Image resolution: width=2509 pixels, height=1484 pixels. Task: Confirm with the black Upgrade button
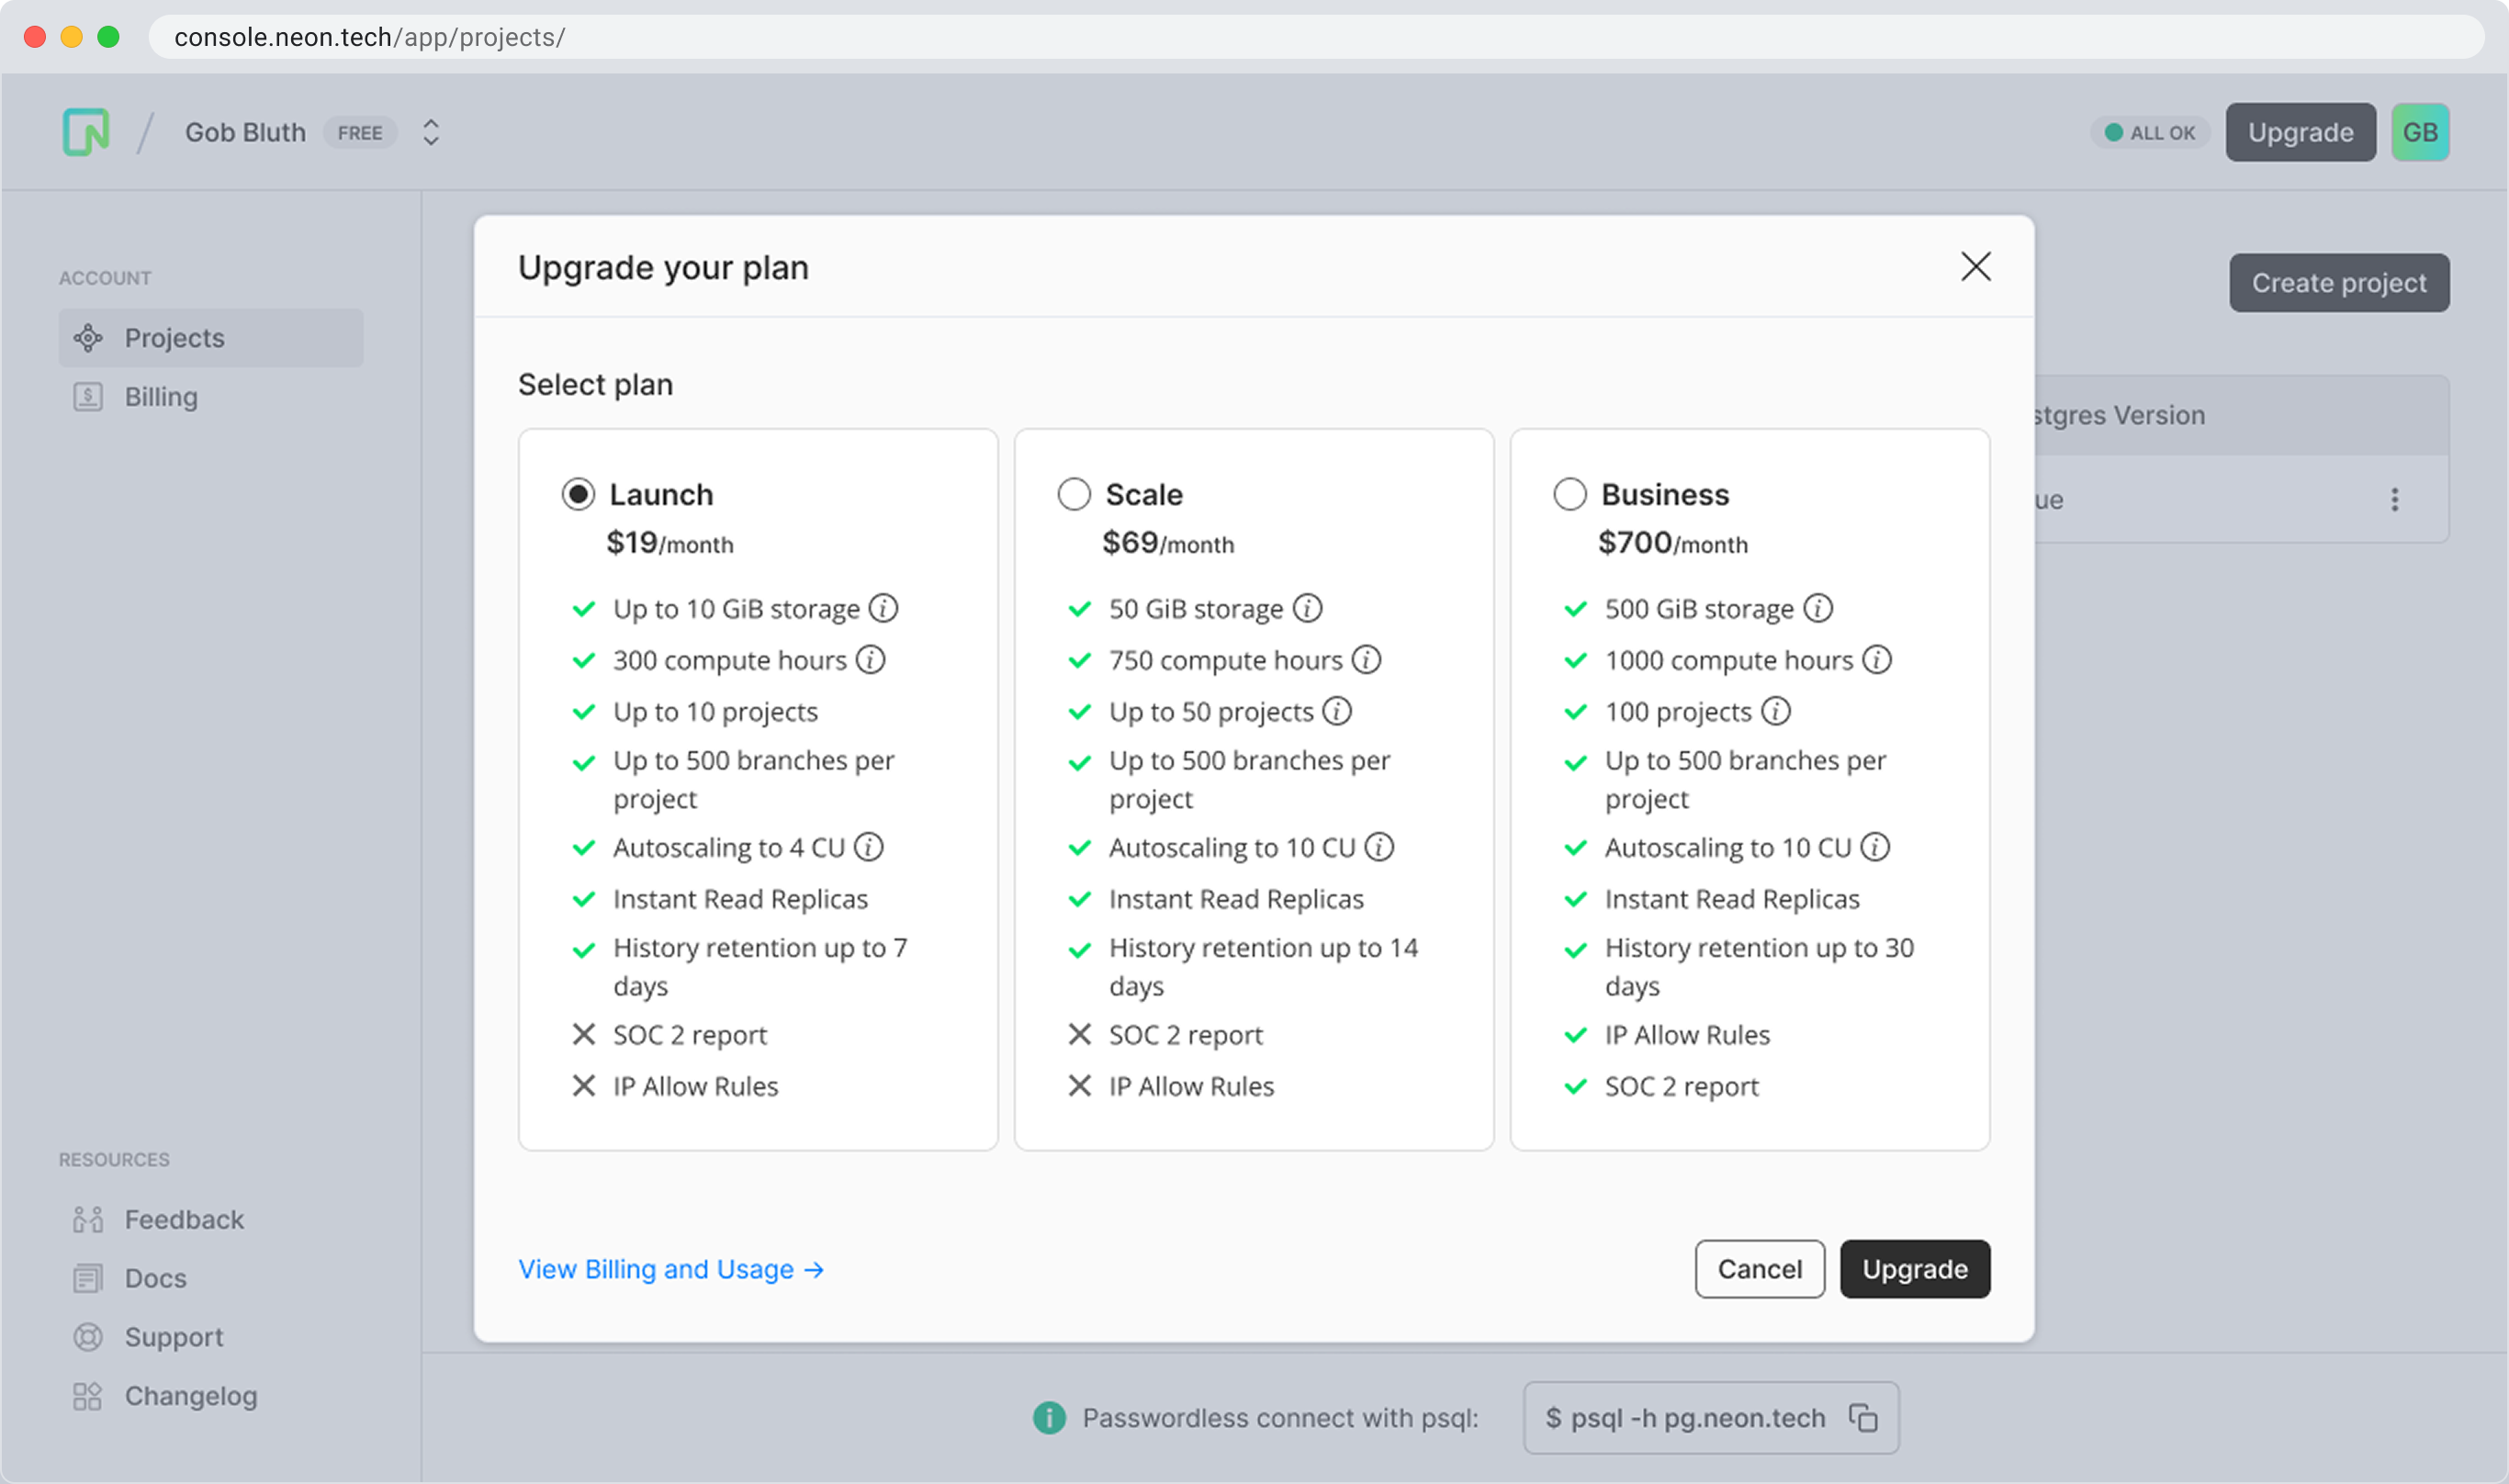tap(1914, 1269)
